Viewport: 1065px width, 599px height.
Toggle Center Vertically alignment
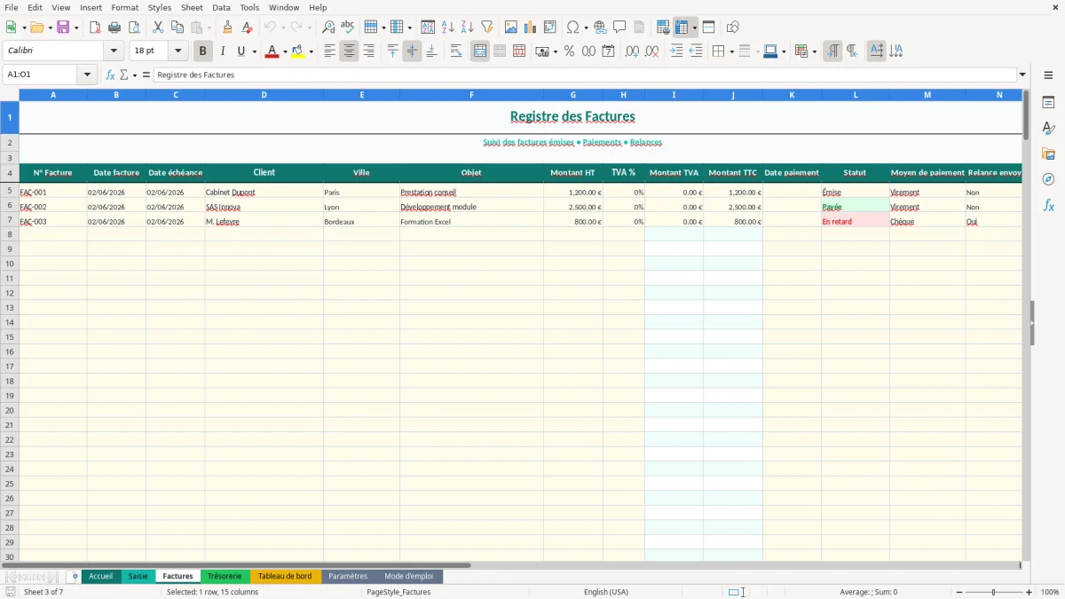[x=412, y=51]
